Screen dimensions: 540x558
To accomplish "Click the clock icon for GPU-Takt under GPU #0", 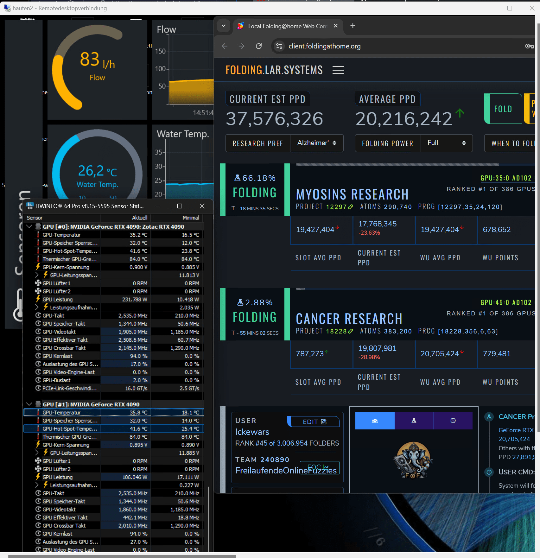I will click(38, 315).
